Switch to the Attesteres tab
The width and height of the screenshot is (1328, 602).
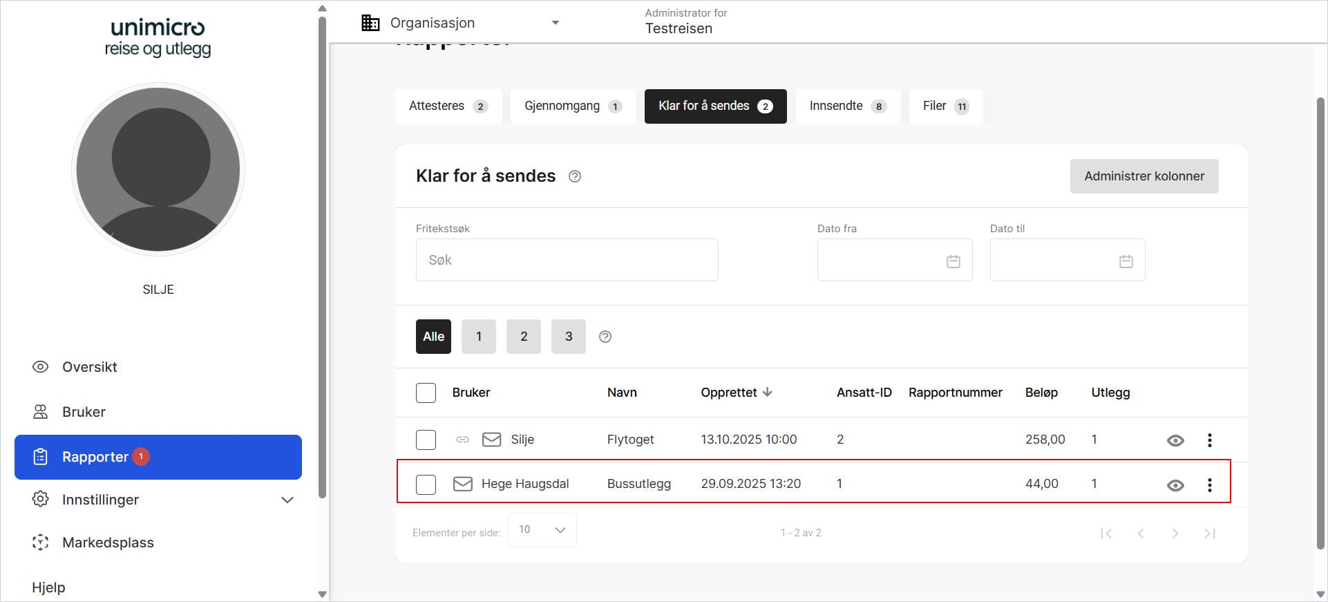(448, 106)
